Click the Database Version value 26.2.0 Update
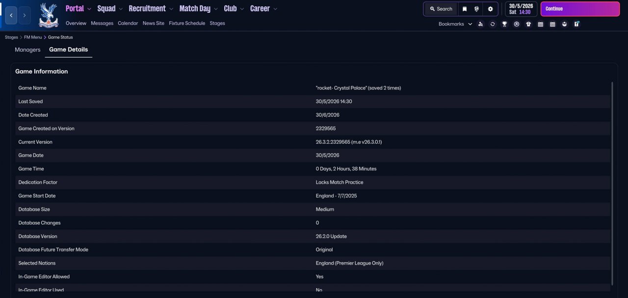This screenshot has height=298, width=628. [331, 236]
